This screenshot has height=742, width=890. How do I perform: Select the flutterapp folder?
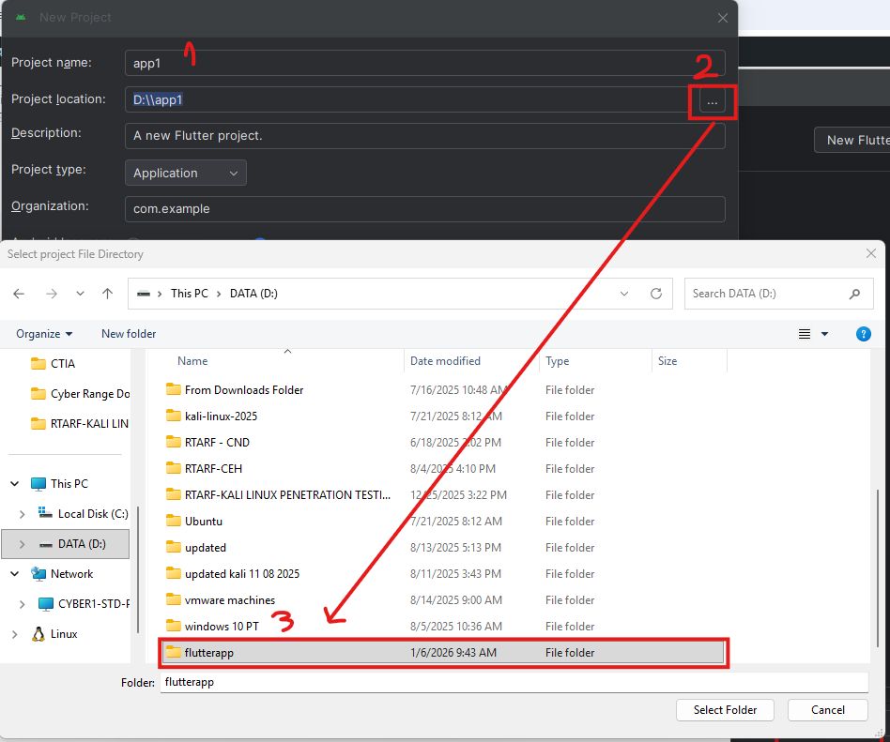click(209, 653)
